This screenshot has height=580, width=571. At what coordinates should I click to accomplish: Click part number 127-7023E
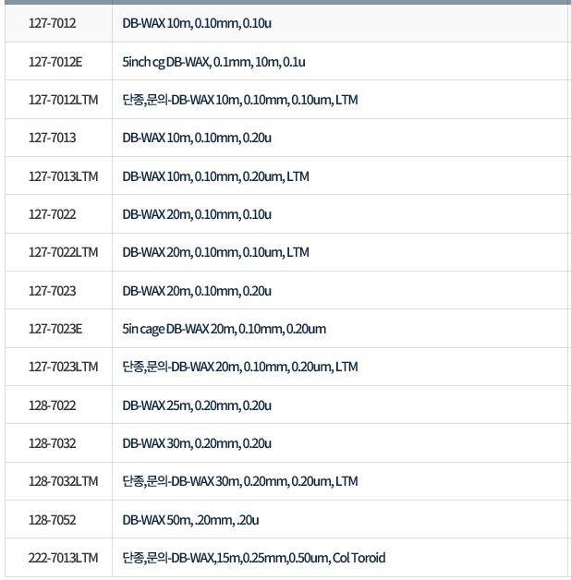[x=55, y=329]
